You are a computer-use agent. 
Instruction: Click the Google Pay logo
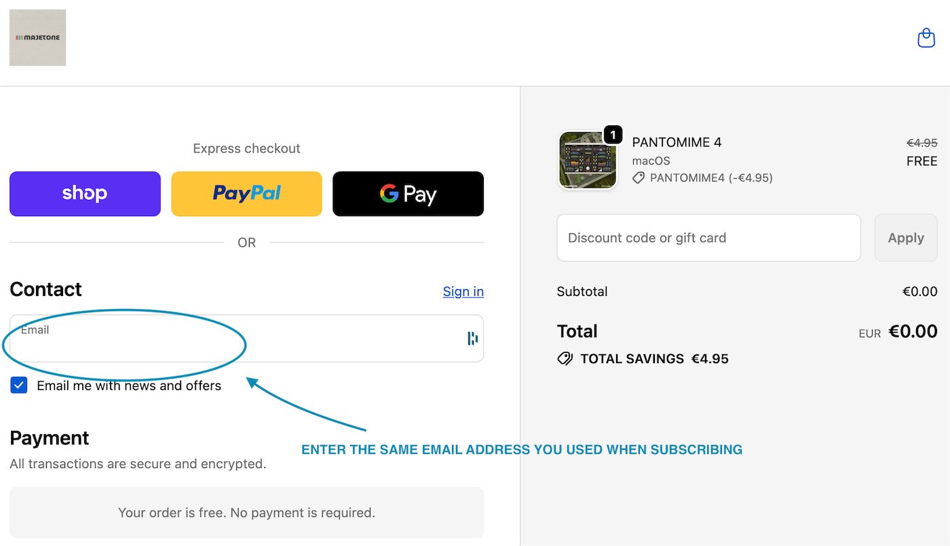pos(408,194)
